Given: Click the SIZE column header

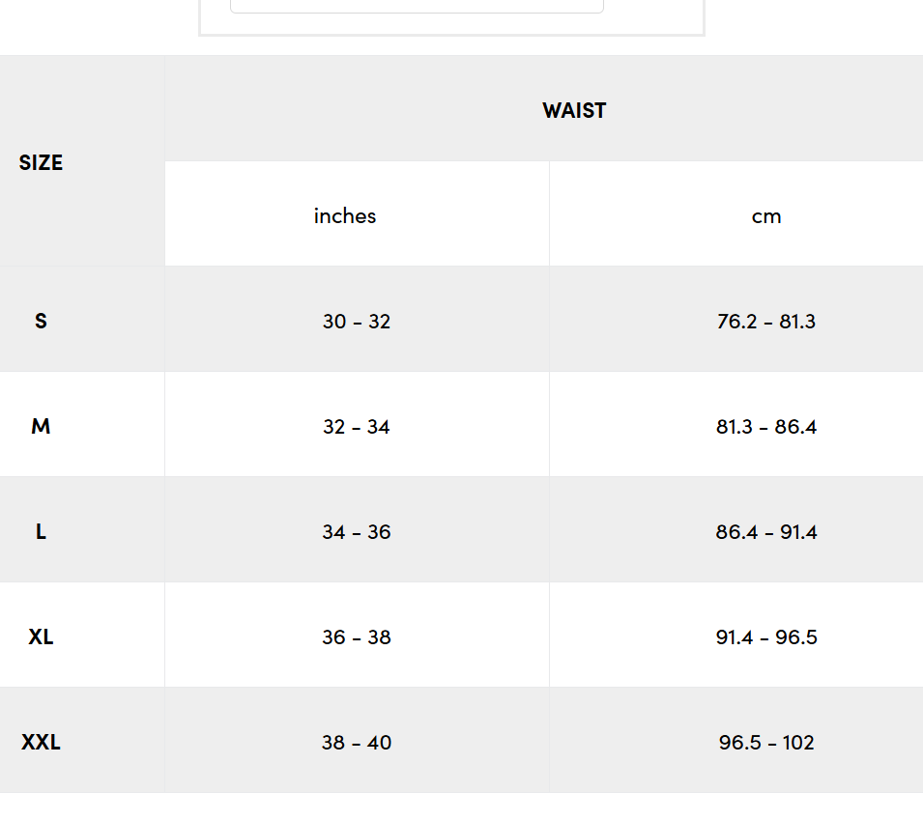Looking at the screenshot, I should pos(41,162).
